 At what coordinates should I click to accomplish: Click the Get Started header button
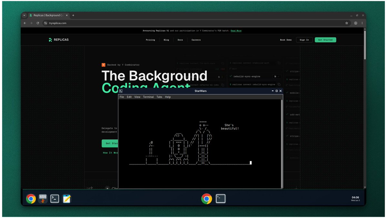[325, 40]
